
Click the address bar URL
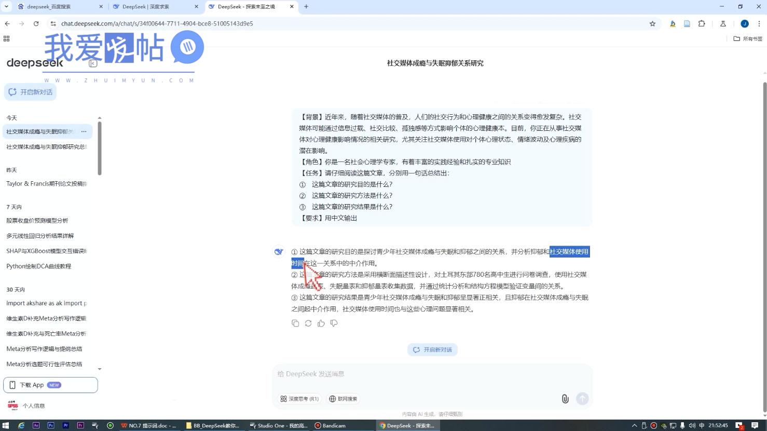[x=157, y=23]
